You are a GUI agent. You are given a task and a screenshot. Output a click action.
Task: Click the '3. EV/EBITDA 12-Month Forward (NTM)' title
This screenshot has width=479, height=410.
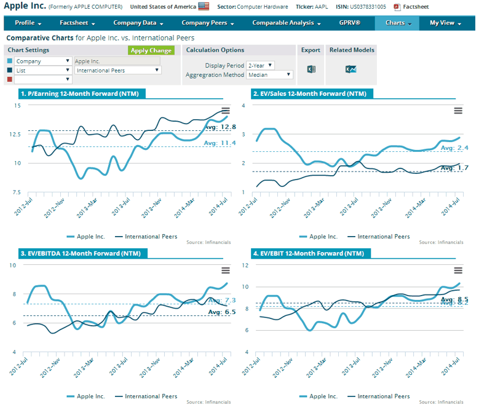point(81,253)
